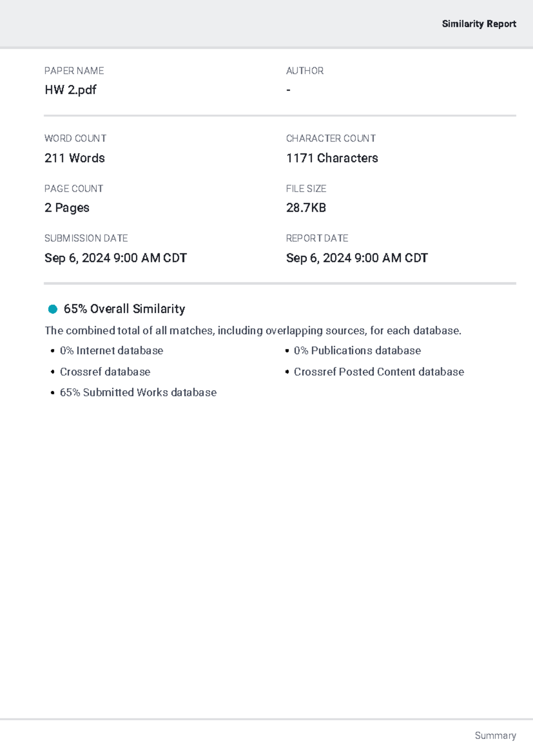Click the combined total of matches description
533x753 pixels.
point(253,331)
